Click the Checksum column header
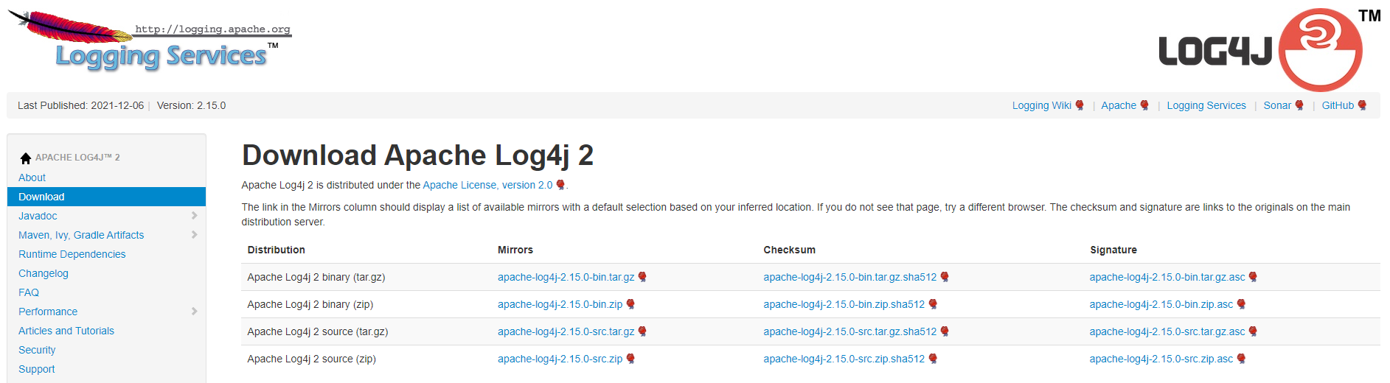The height and width of the screenshot is (383, 1390). point(789,250)
